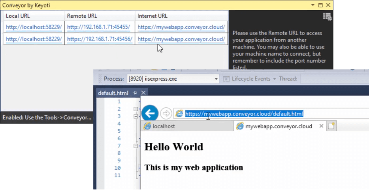
Task: Click the Enabled status bar message
Action: point(47,118)
